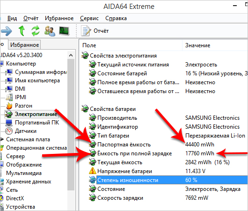Screen dimensions: 248x211
Task: Open the Отчёт menu in menu bar
Action: click(31, 18)
